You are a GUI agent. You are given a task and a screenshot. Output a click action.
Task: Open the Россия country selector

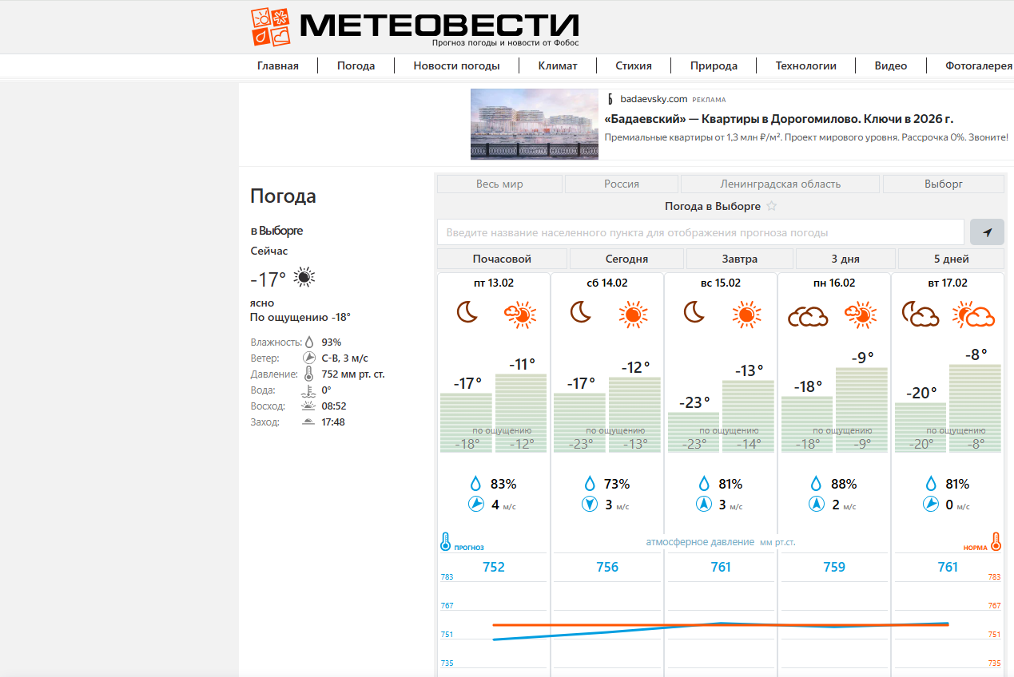[x=621, y=184]
